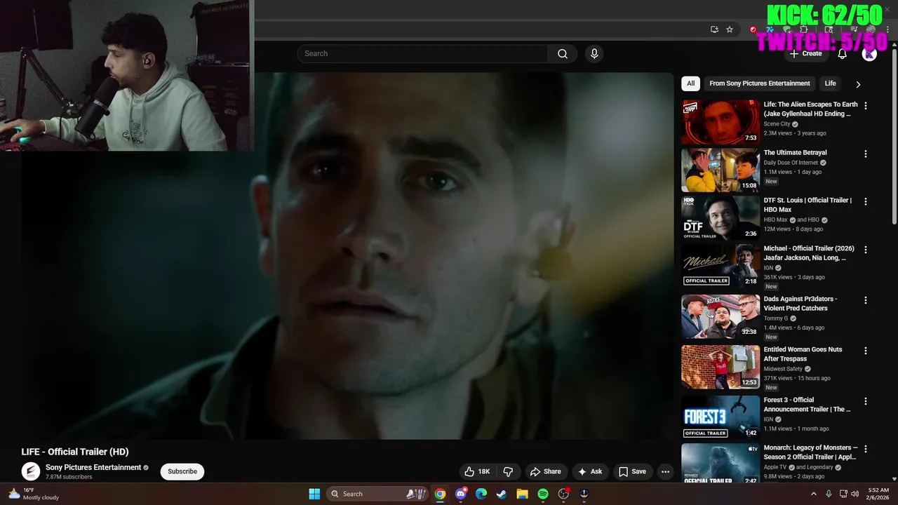Open volume control in the system tray

pyautogui.click(x=856, y=494)
